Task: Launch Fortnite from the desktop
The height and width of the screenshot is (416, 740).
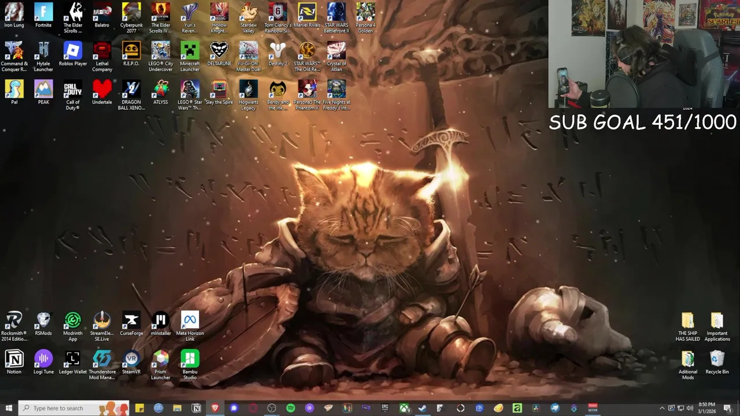Action: [43, 16]
